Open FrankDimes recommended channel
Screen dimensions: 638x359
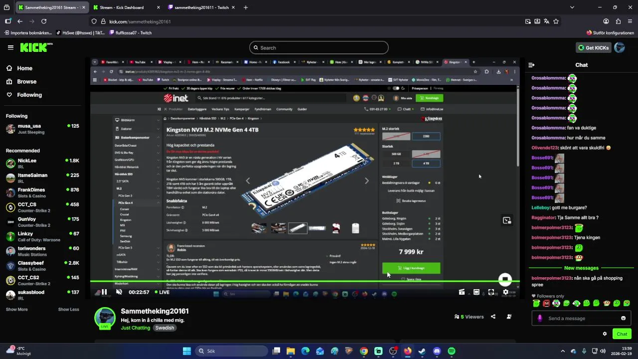42,192
